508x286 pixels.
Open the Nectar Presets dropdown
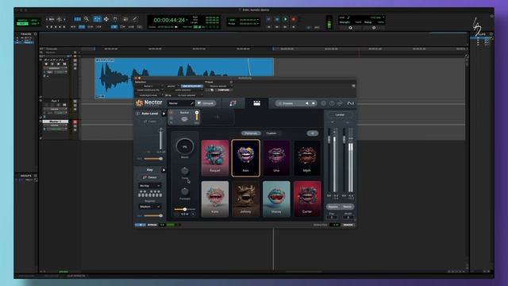(290, 103)
